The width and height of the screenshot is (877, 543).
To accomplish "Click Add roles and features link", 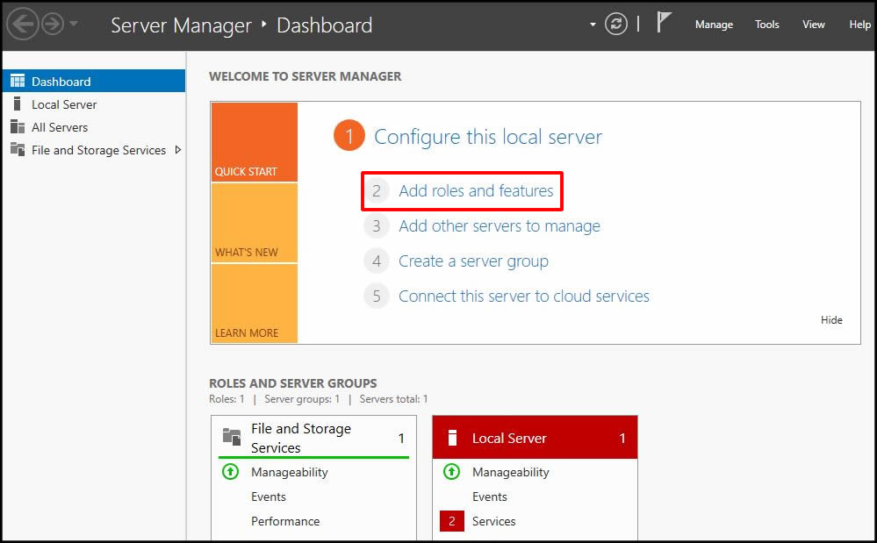I will [476, 191].
